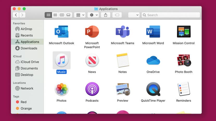Click the Share toolbar button

click(x=105, y=15)
